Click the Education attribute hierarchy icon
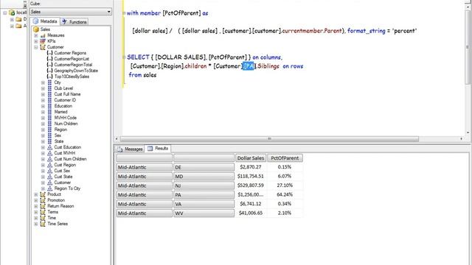This screenshot has width=472, height=265. [49, 106]
